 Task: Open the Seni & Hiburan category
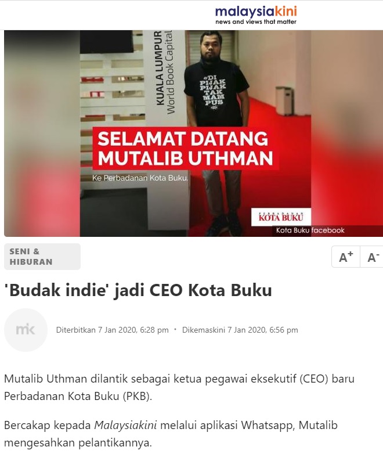(x=42, y=257)
